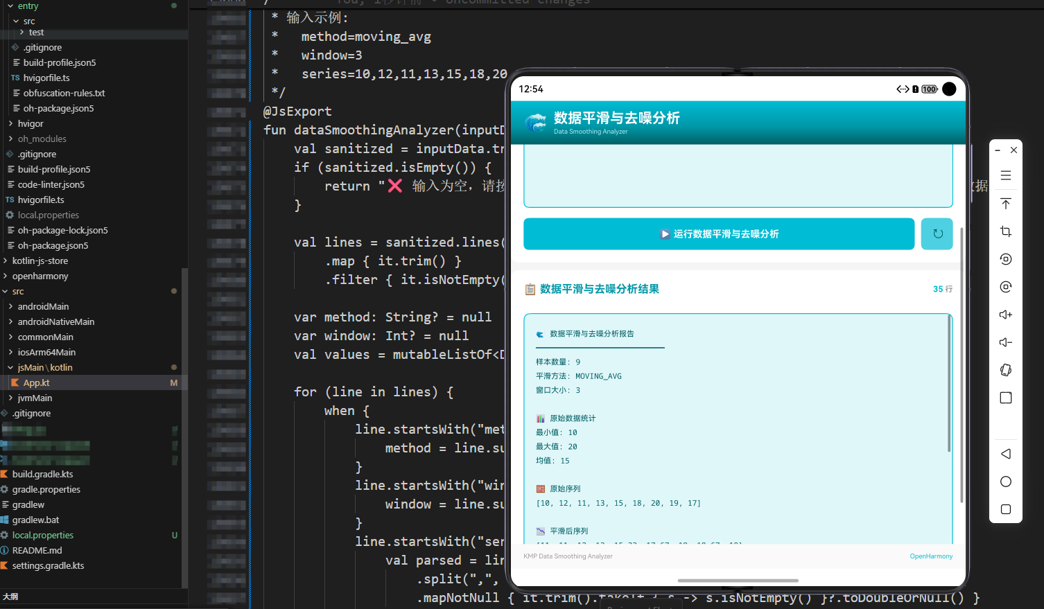1044x609 pixels.
Task: Click the debug connection icon in phone status bar
Action: tap(903, 89)
